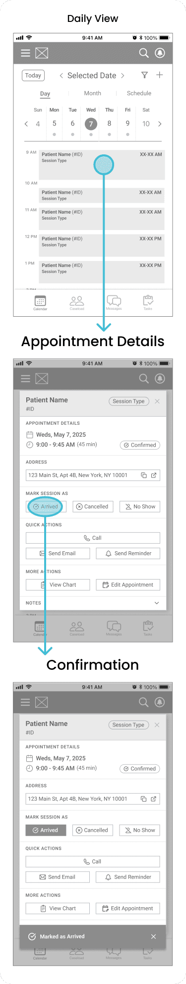This screenshot has width=186, height=984.
Task: Click Edit Appointment in Confirmation screen
Action: coord(128,908)
